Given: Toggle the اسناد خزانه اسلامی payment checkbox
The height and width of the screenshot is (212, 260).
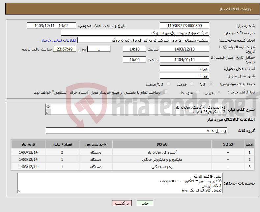Looking at the screenshot, I should click(165, 92).
